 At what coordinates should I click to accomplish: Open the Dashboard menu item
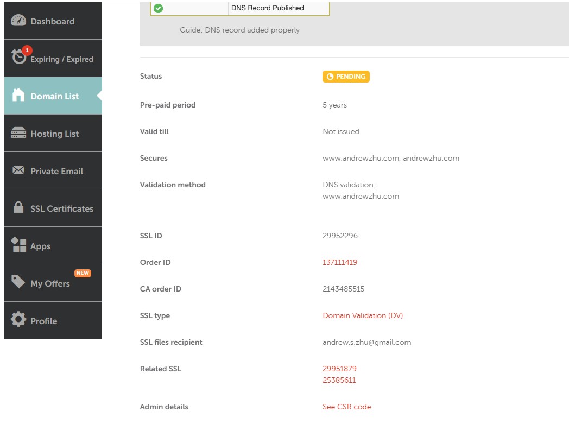tap(52, 21)
